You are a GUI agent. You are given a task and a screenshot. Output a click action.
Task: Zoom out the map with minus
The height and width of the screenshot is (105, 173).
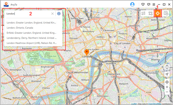(167, 92)
